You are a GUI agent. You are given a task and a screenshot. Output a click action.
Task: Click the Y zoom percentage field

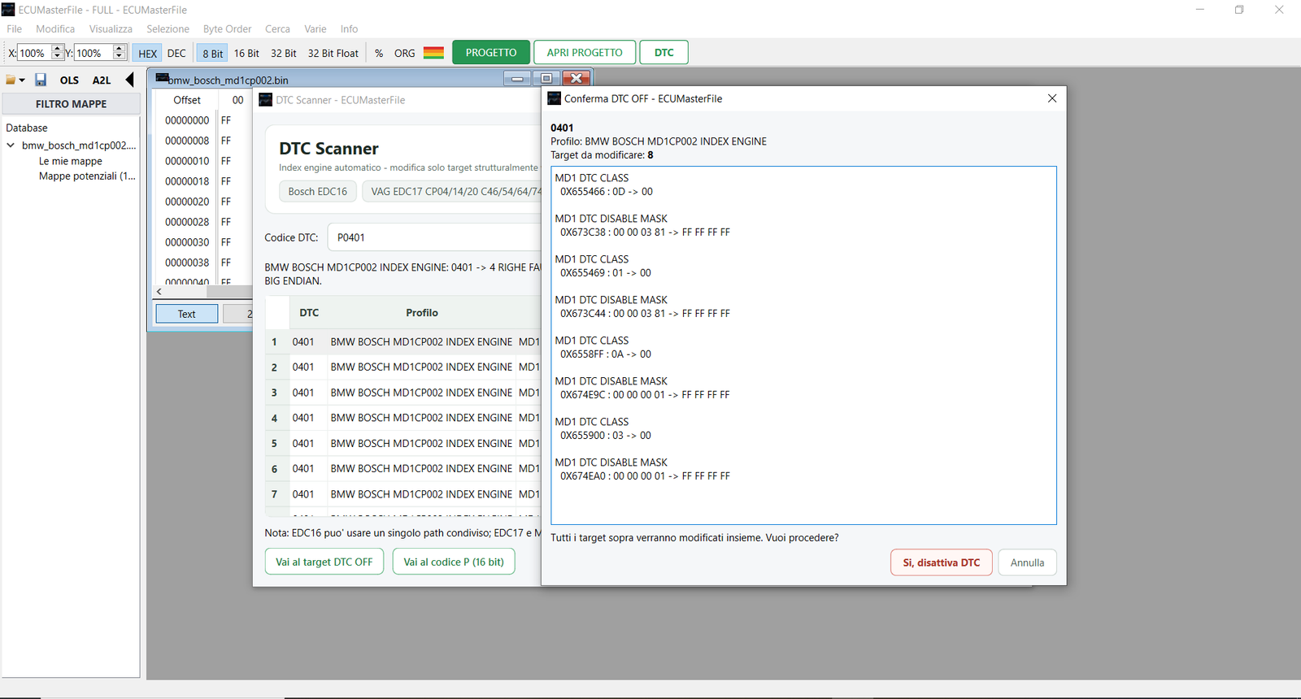click(94, 53)
